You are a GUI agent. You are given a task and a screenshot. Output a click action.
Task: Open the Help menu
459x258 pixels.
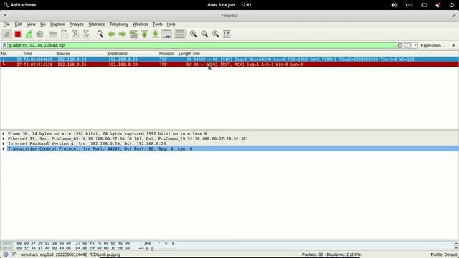171,24
